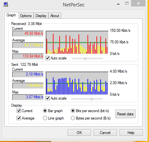Click Received Max value 133.84 Kbit/s
The height and width of the screenshot is (142, 149).
pos(28,56)
